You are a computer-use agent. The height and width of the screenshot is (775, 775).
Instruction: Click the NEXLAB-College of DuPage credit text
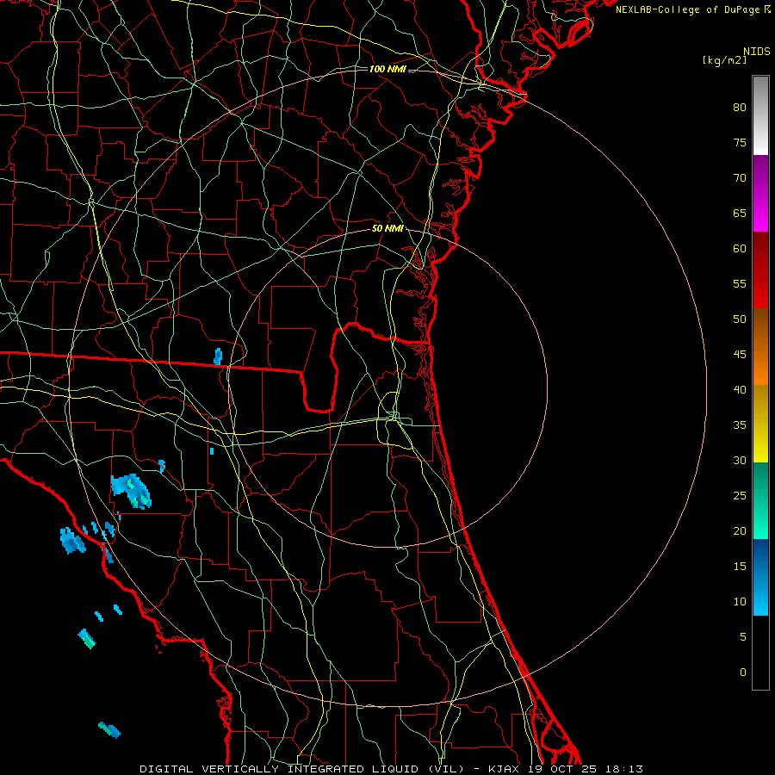click(688, 9)
